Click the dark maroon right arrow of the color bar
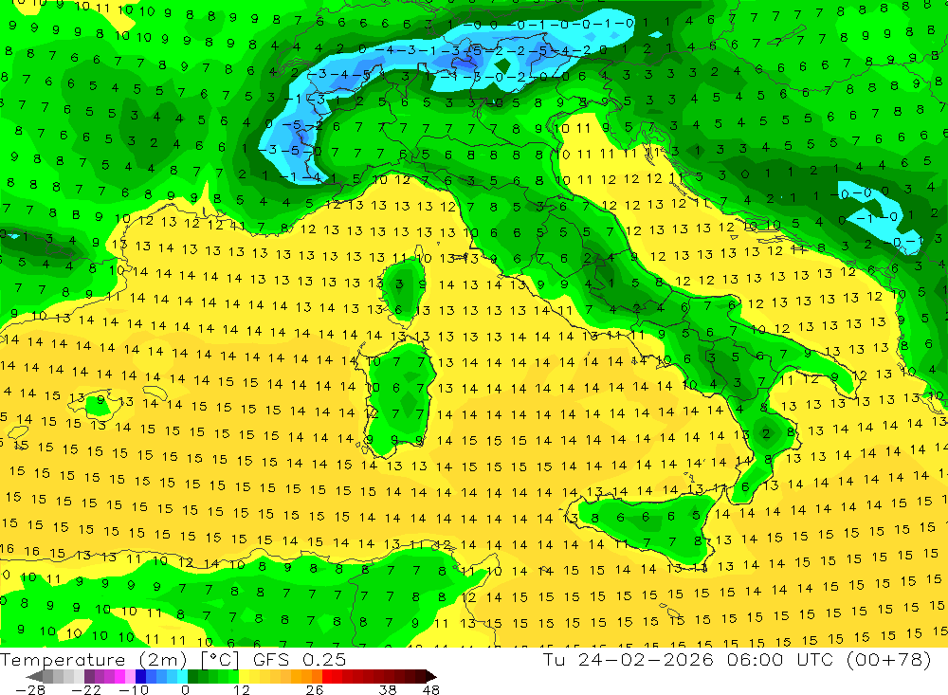The image size is (948, 695). click(x=431, y=676)
